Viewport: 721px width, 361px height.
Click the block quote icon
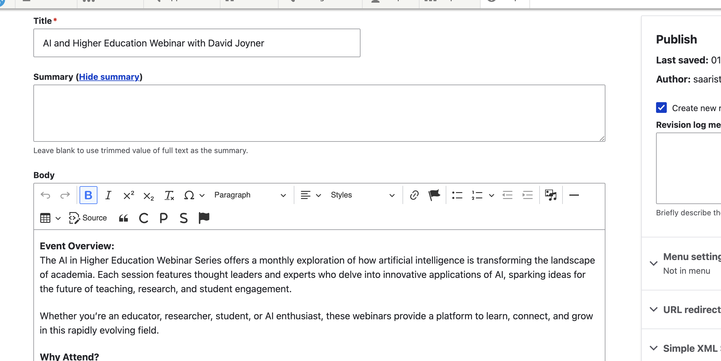click(x=123, y=218)
